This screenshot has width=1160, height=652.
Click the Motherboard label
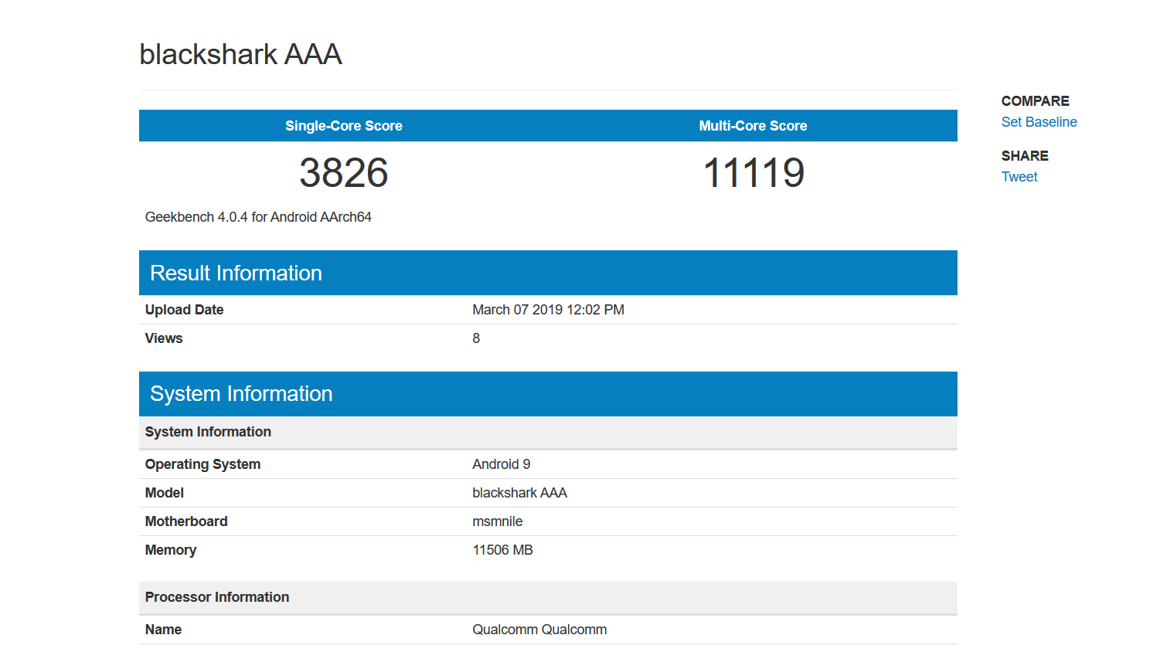point(186,521)
